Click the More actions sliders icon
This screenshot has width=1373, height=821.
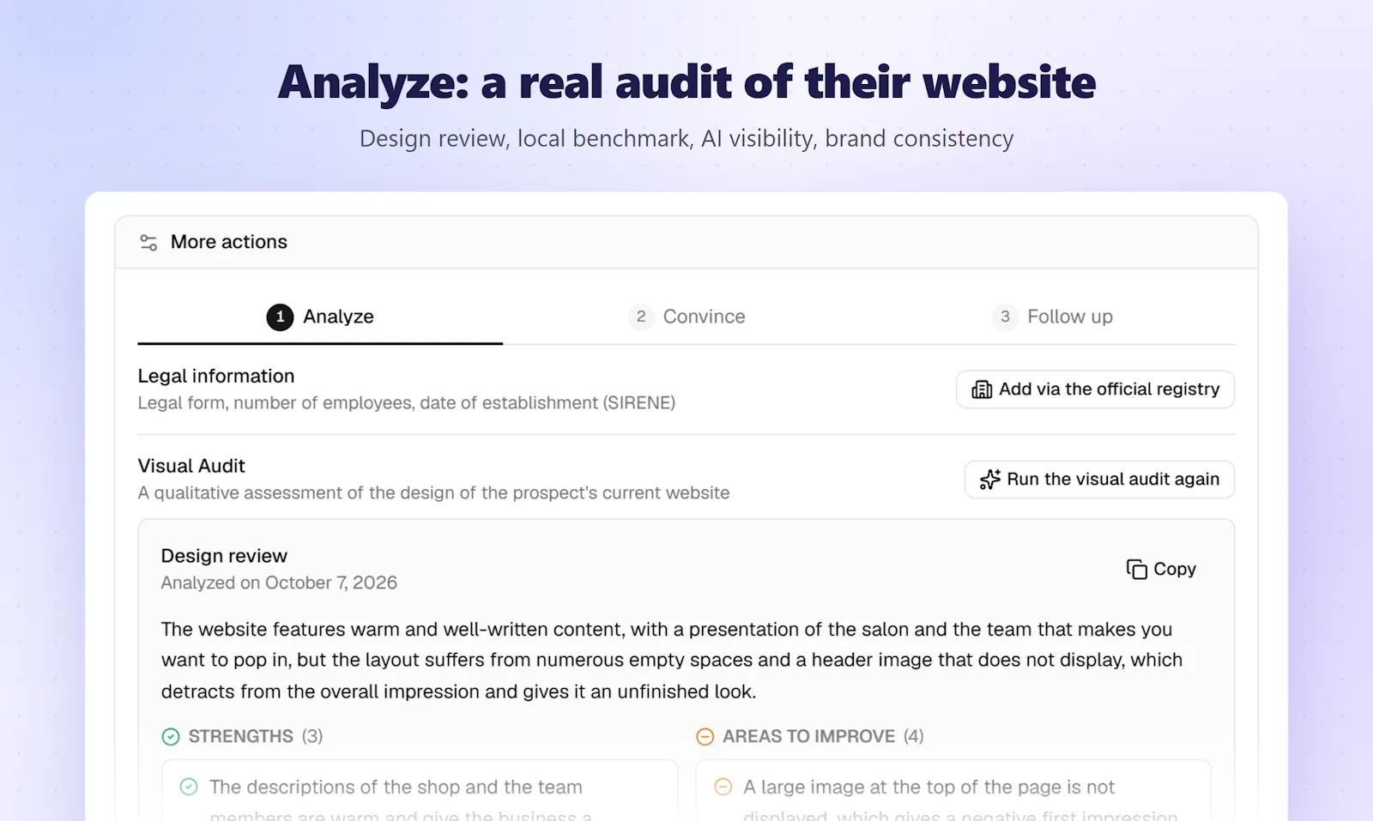pos(148,243)
